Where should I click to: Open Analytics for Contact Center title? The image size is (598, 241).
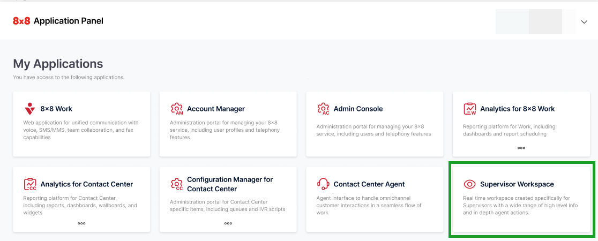(87, 184)
